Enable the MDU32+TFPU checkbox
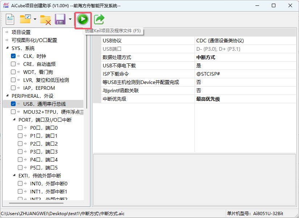299x218 pixels. [x=13, y=112]
